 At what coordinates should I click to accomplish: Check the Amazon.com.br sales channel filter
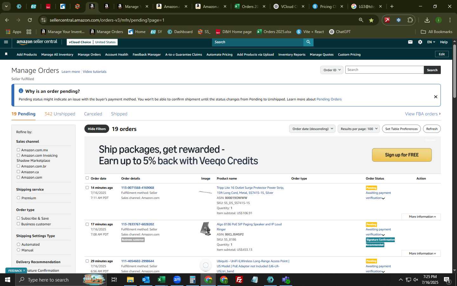(x=18, y=166)
